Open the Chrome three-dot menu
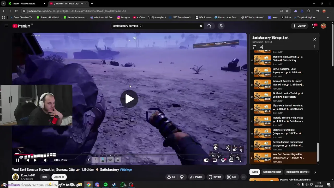This screenshot has width=334, height=188. coord(330,11)
